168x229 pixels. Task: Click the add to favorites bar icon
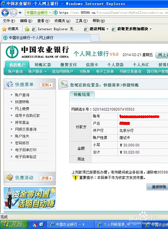pos(27,29)
